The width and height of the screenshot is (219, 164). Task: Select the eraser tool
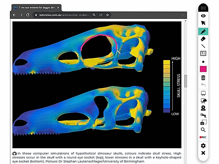coord(203,39)
